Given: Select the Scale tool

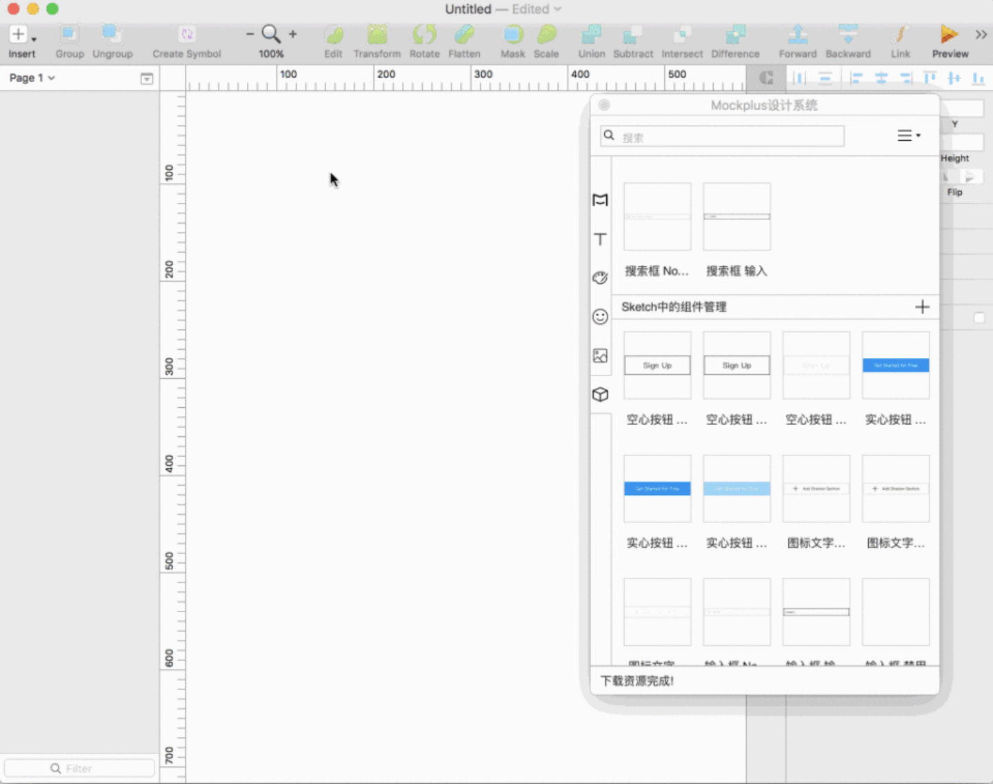Looking at the screenshot, I should click(x=547, y=34).
